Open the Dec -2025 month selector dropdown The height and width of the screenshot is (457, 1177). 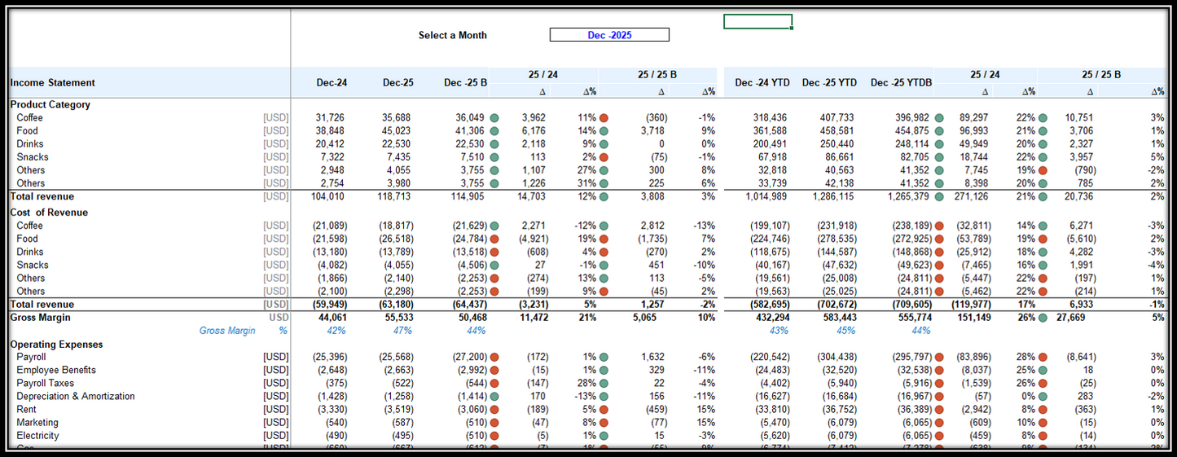coord(609,35)
